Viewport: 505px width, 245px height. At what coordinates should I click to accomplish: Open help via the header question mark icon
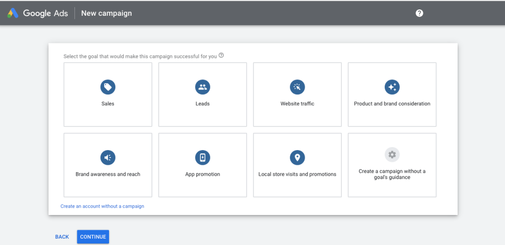[419, 13]
